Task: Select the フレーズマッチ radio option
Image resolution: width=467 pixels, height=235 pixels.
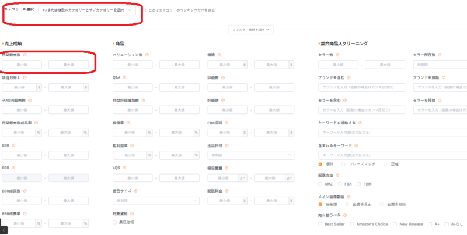Action: (x=343, y=164)
